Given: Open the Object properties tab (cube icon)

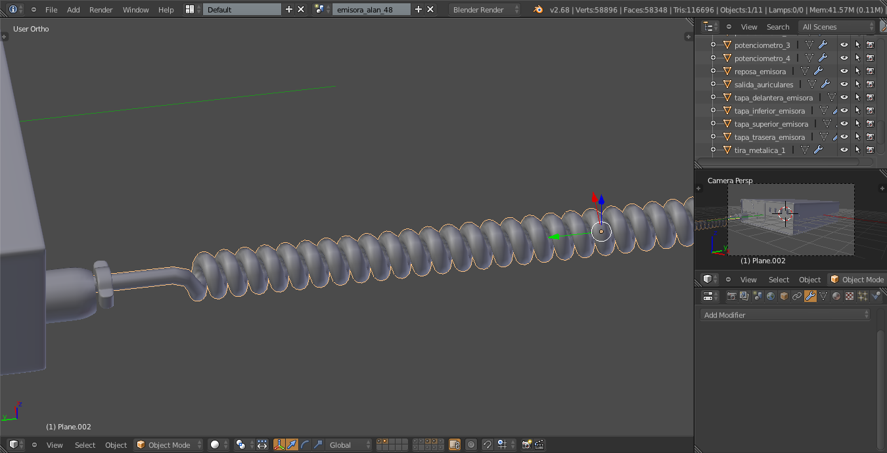Looking at the screenshot, I should pyautogui.click(x=784, y=296).
